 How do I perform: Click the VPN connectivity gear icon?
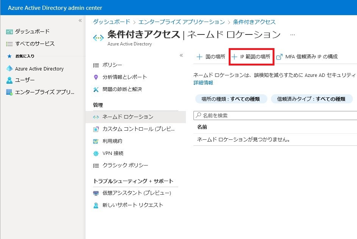[x=96, y=153]
